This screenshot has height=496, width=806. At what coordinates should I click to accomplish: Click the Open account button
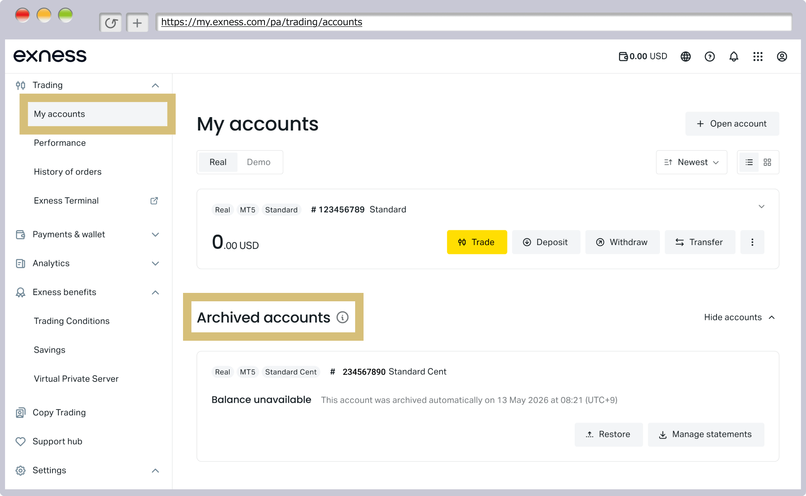click(732, 124)
